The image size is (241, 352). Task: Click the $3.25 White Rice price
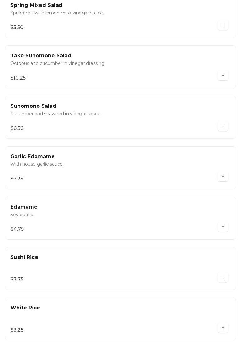tap(17, 330)
